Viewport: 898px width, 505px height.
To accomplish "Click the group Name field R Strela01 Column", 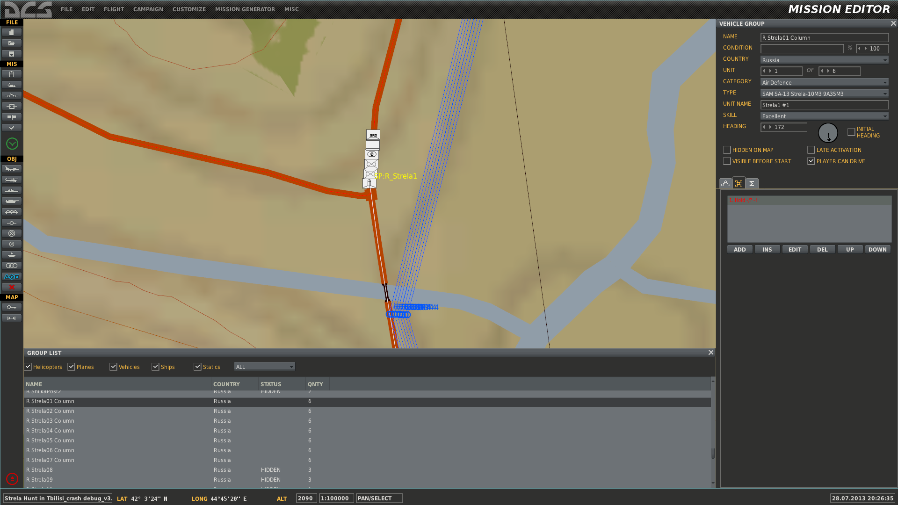I will 824,37.
